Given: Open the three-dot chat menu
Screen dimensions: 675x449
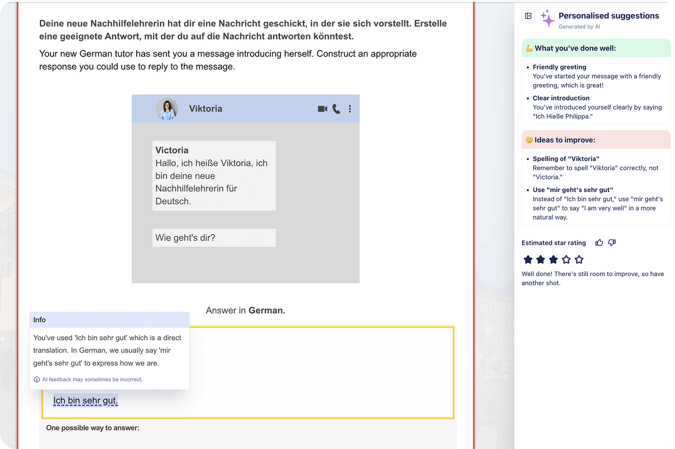Looking at the screenshot, I should [350, 109].
